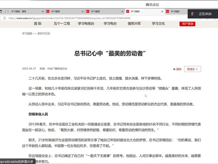Click the red 用户登录 button
218x164 pixels.
pyautogui.click(x=187, y=24)
